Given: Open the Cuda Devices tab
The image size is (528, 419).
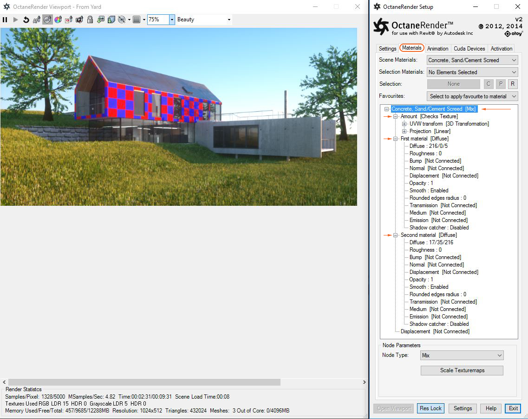Looking at the screenshot, I should 469,48.
